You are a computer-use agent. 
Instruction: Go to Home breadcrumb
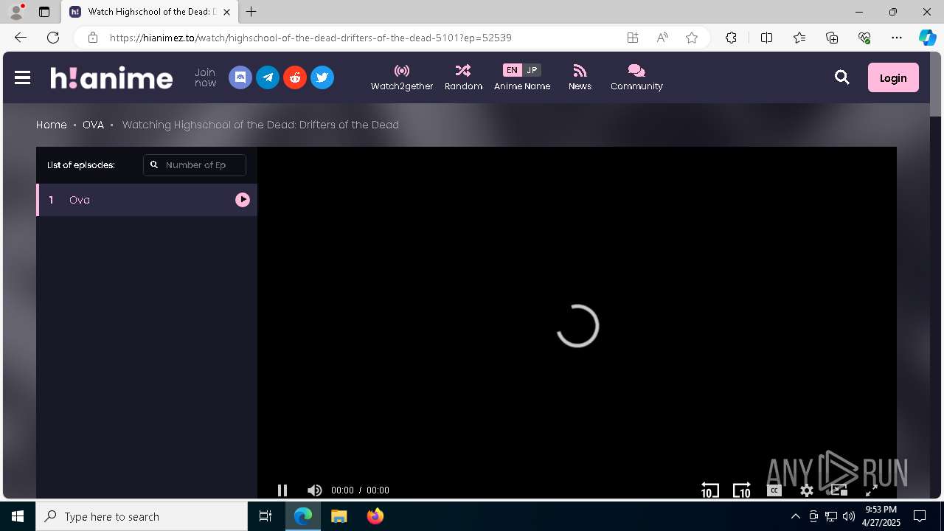[x=52, y=125]
